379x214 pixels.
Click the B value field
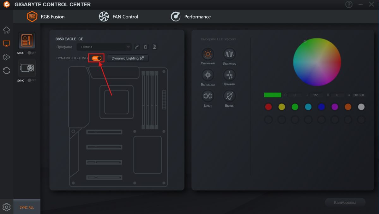click(337, 95)
